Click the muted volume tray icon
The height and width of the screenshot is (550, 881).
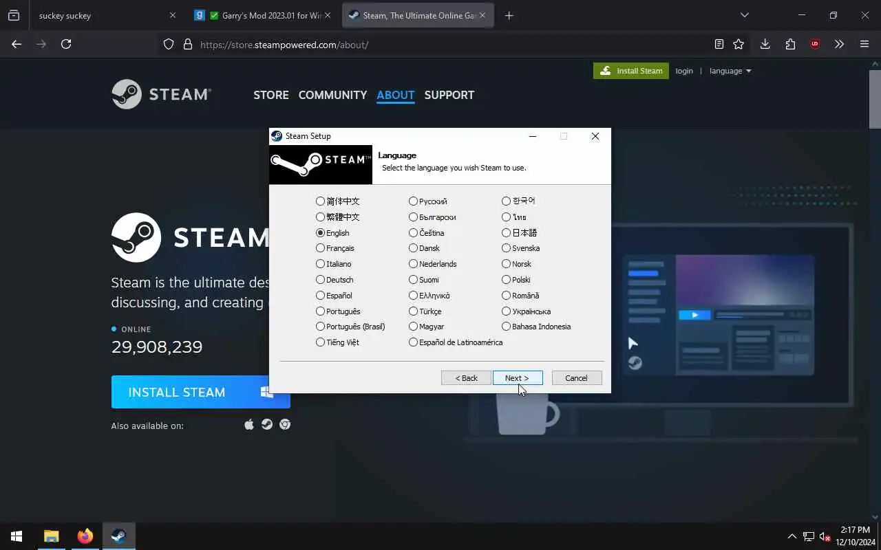825,536
